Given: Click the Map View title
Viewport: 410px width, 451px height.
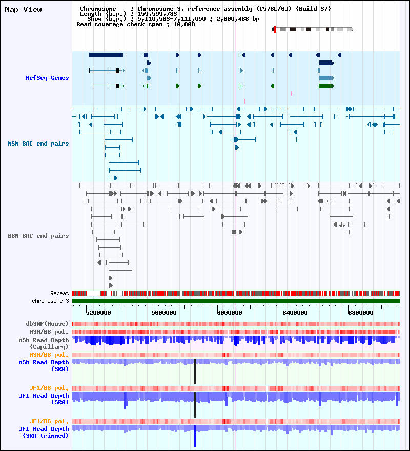Looking at the screenshot, I should (23, 10).
